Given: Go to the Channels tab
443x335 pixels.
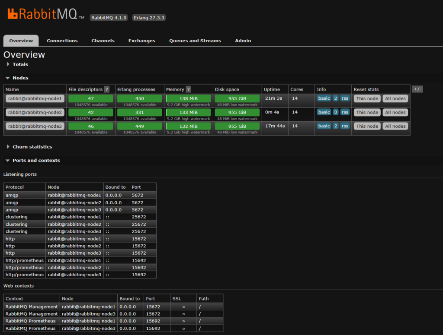Looking at the screenshot, I should (103, 41).
